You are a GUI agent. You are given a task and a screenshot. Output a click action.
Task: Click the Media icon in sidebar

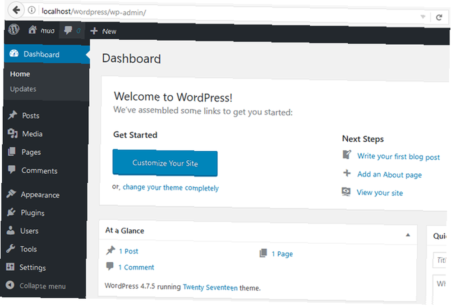(x=12, y=133)
